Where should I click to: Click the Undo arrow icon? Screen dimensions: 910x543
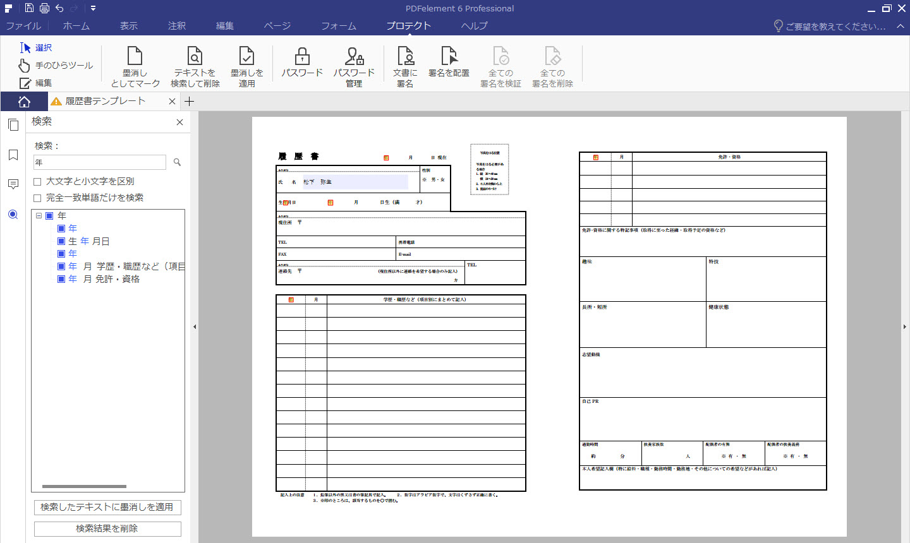point(59,8)
